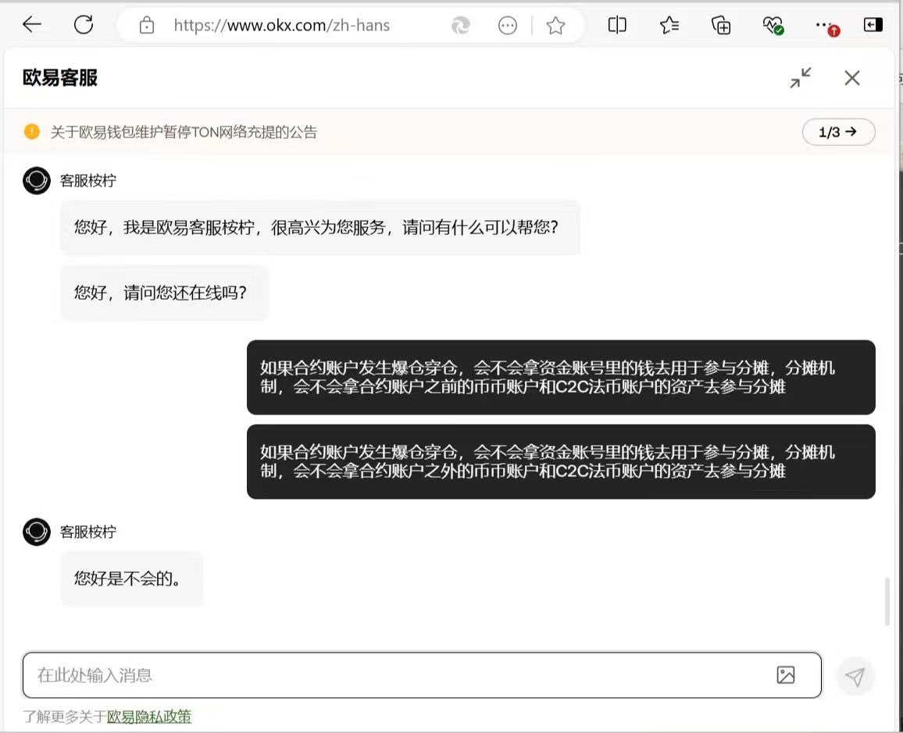The height and width of the screenshot is (733, 903).
Task: Click the orange announcement warning icon
Action: [32, 132]
